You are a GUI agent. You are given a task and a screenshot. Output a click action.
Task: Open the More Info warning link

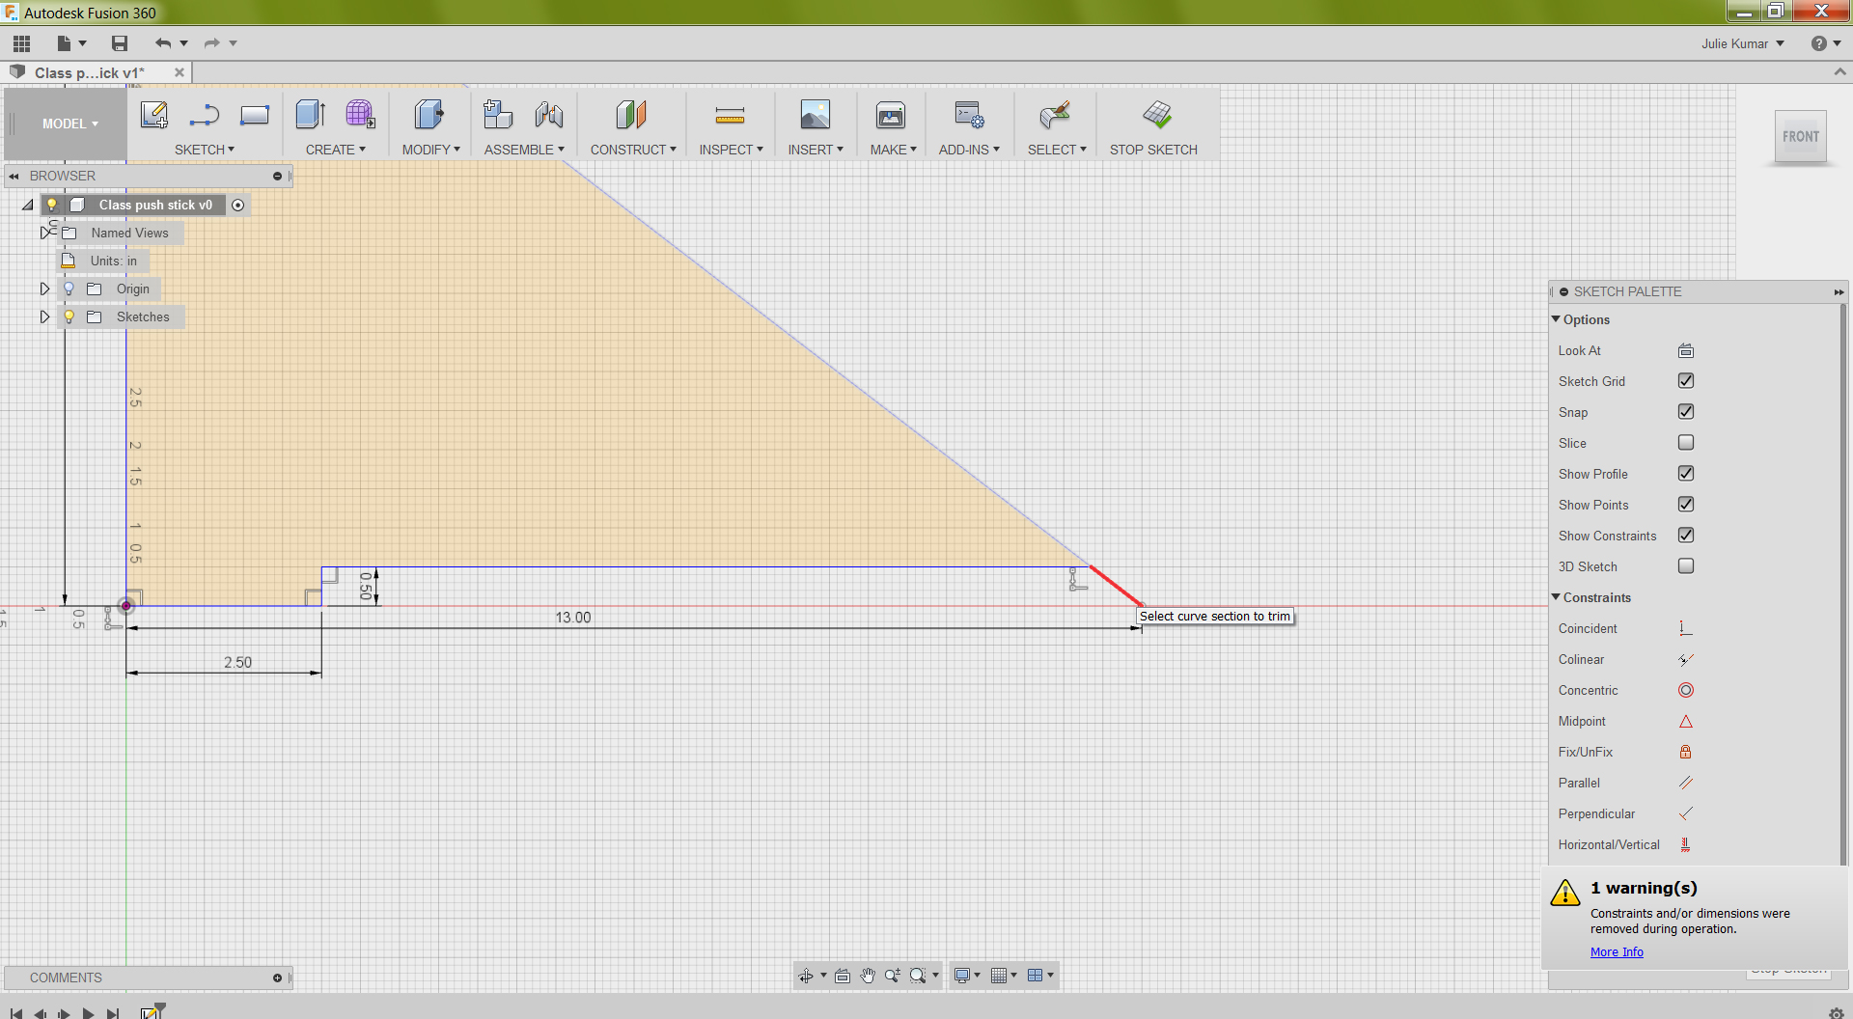tap(1617, 952)
